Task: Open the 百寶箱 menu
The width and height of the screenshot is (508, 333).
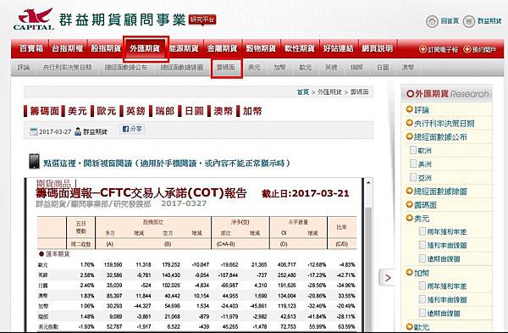Action: [31, 48]
